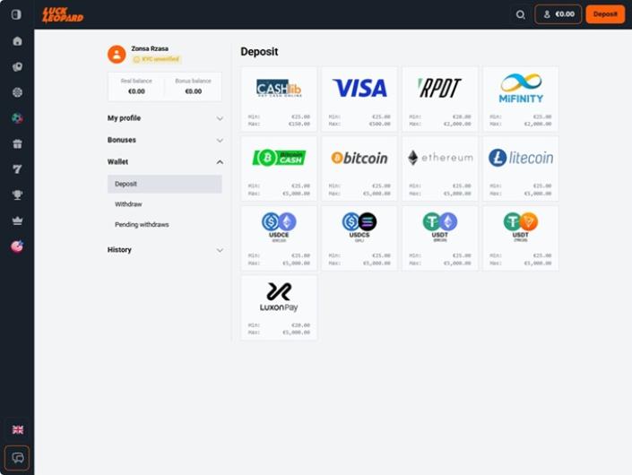
Task: Open the gift box promotions icon
Action: (x=17, y=143)
